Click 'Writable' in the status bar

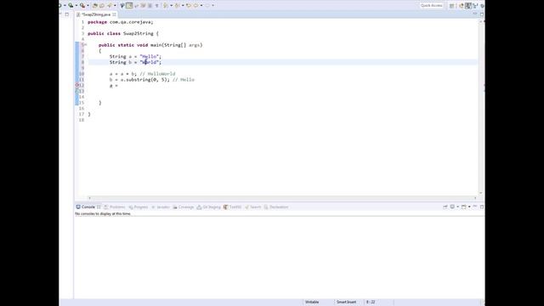click(312, 303)
